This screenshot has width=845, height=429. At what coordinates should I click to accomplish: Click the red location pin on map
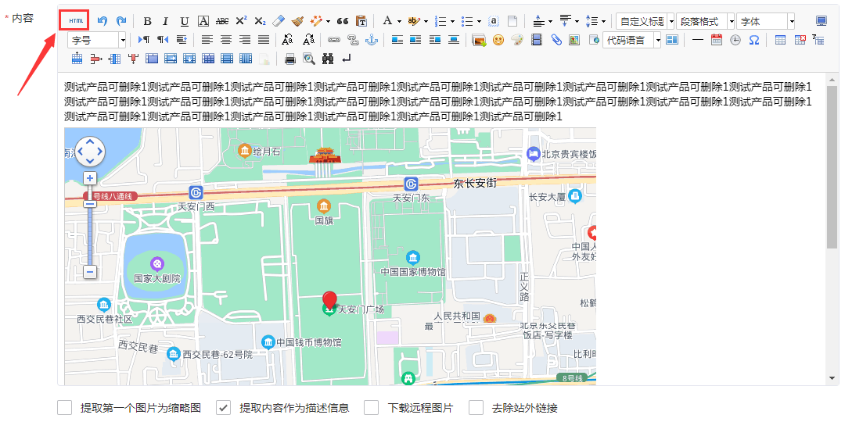329,301
